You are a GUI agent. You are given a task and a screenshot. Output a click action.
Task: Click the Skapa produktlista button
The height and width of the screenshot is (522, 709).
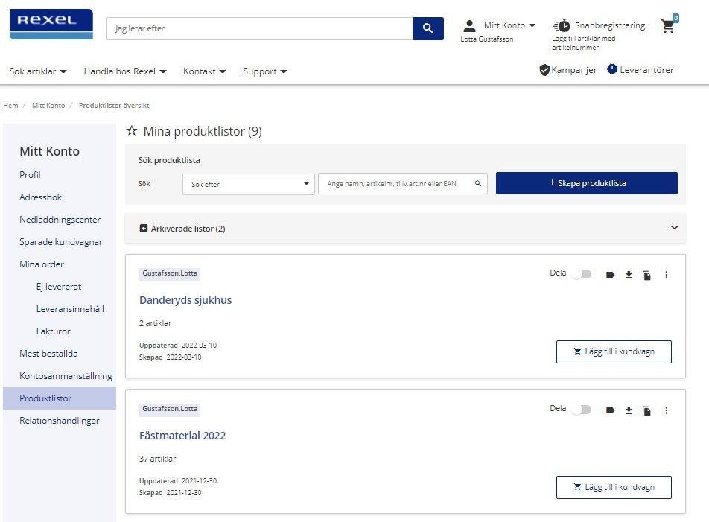(586, 183)
